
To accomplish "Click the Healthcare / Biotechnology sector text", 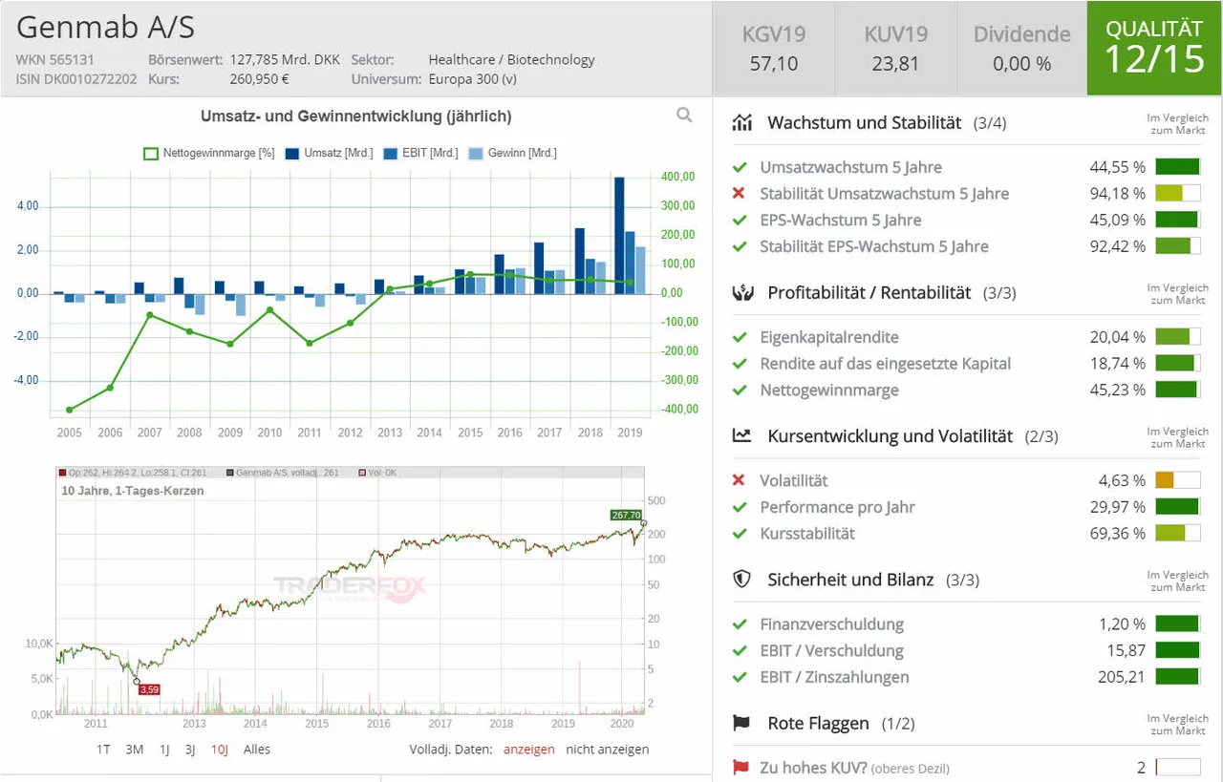I will (x=511, y=59).
